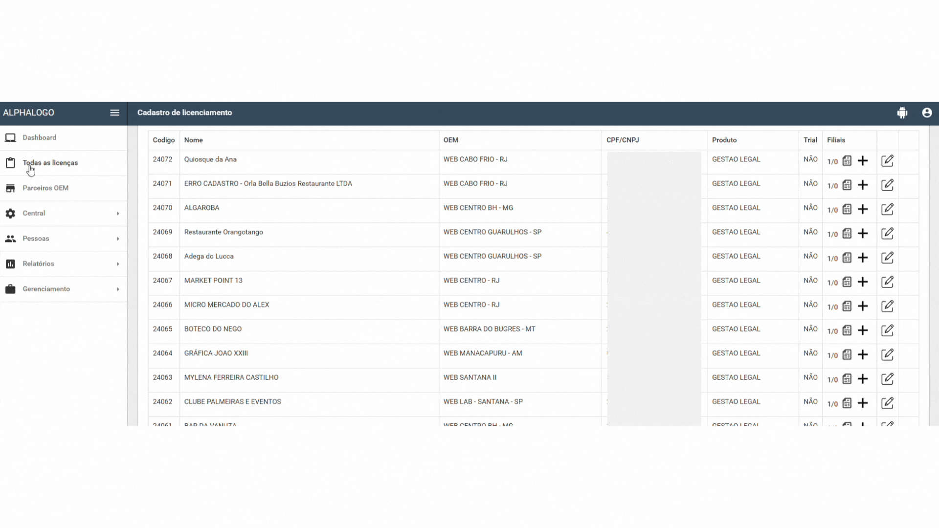Expand the Relatórios sidebar section
The width and height of the screenshot is (939, 528).
(x=64, y=264)
